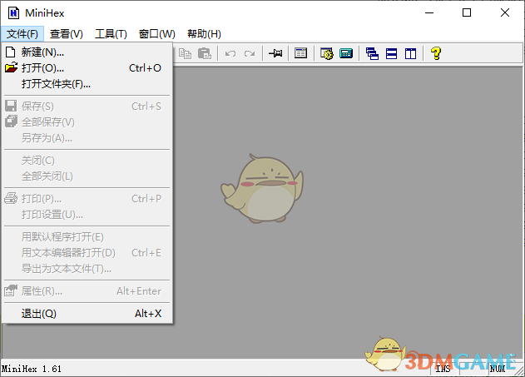Tile windows vertically toolbar icon
Viewport: 525px width, 377px height.
click(x=410, y=53)
